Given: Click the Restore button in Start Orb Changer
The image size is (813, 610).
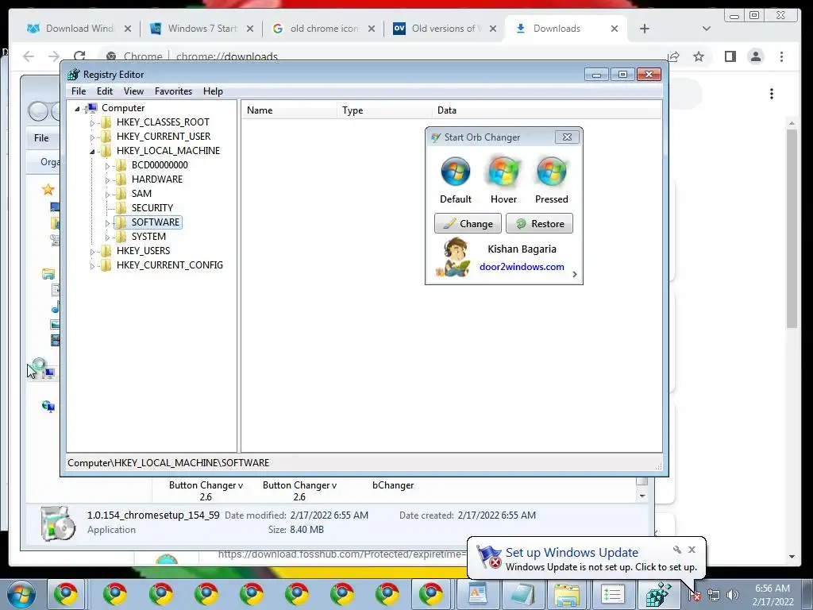Looking at the screenshot, I should [x=539, y=223].
